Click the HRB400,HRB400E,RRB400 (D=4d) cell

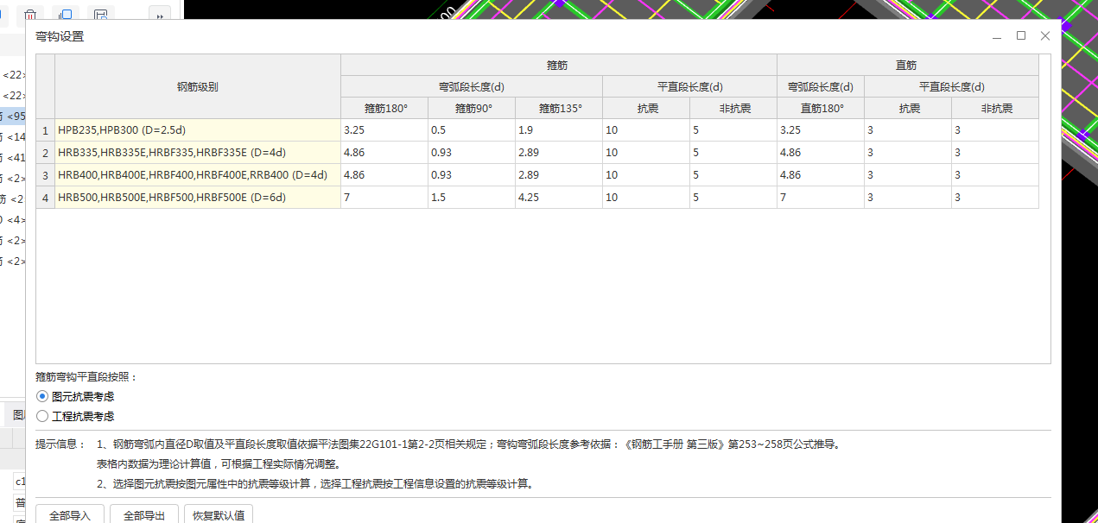coord(198,175)
